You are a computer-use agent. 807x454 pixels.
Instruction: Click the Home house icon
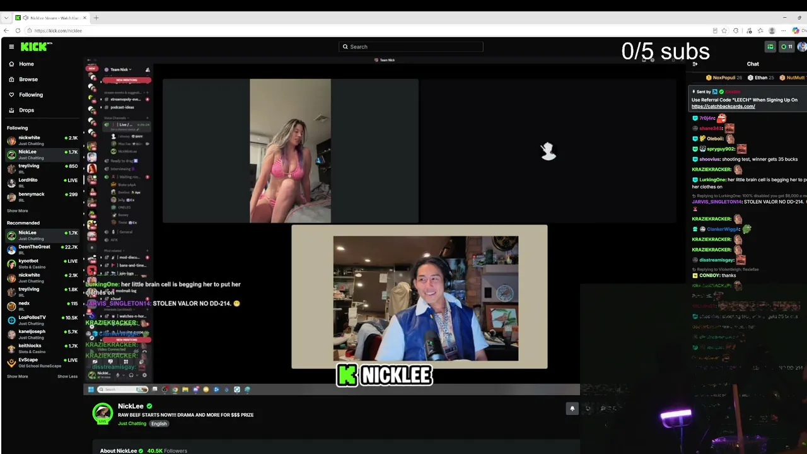pos(11,64)
